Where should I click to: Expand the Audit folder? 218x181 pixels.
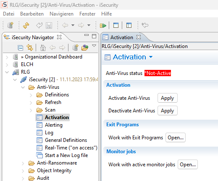[x=23, y=178]
